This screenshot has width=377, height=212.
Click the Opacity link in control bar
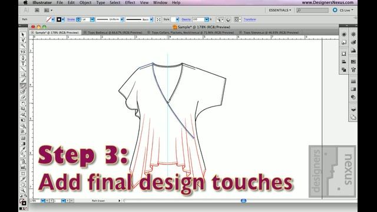(x=186, y=19)
